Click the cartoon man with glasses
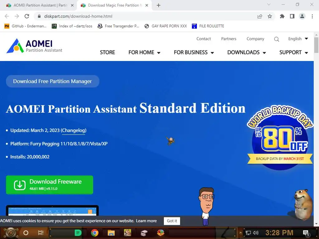The width and height of the screenshot is (319, 239). [206, 207]
